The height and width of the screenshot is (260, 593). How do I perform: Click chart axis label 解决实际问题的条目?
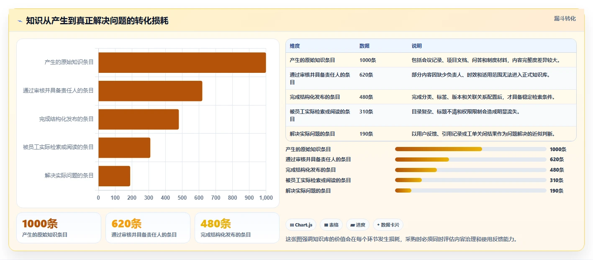click(x=69, y=176)
